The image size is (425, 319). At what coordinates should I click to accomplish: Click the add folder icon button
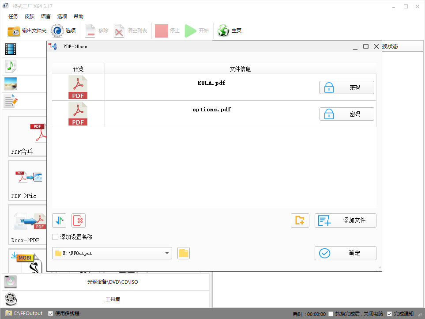click(300, 220)
